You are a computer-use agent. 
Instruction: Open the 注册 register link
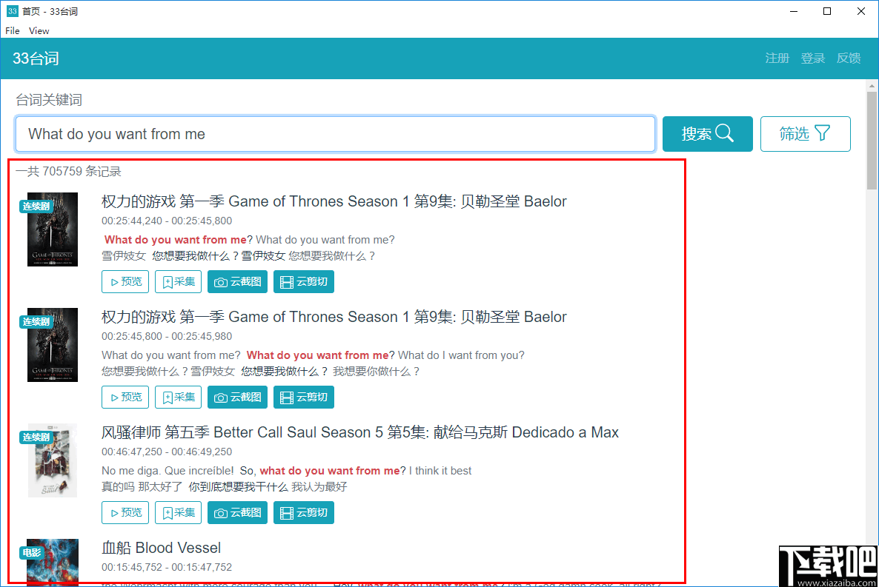[777, 58]
